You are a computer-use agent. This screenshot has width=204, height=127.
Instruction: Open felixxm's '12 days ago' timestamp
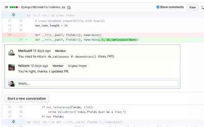click(x=39, y=66)
